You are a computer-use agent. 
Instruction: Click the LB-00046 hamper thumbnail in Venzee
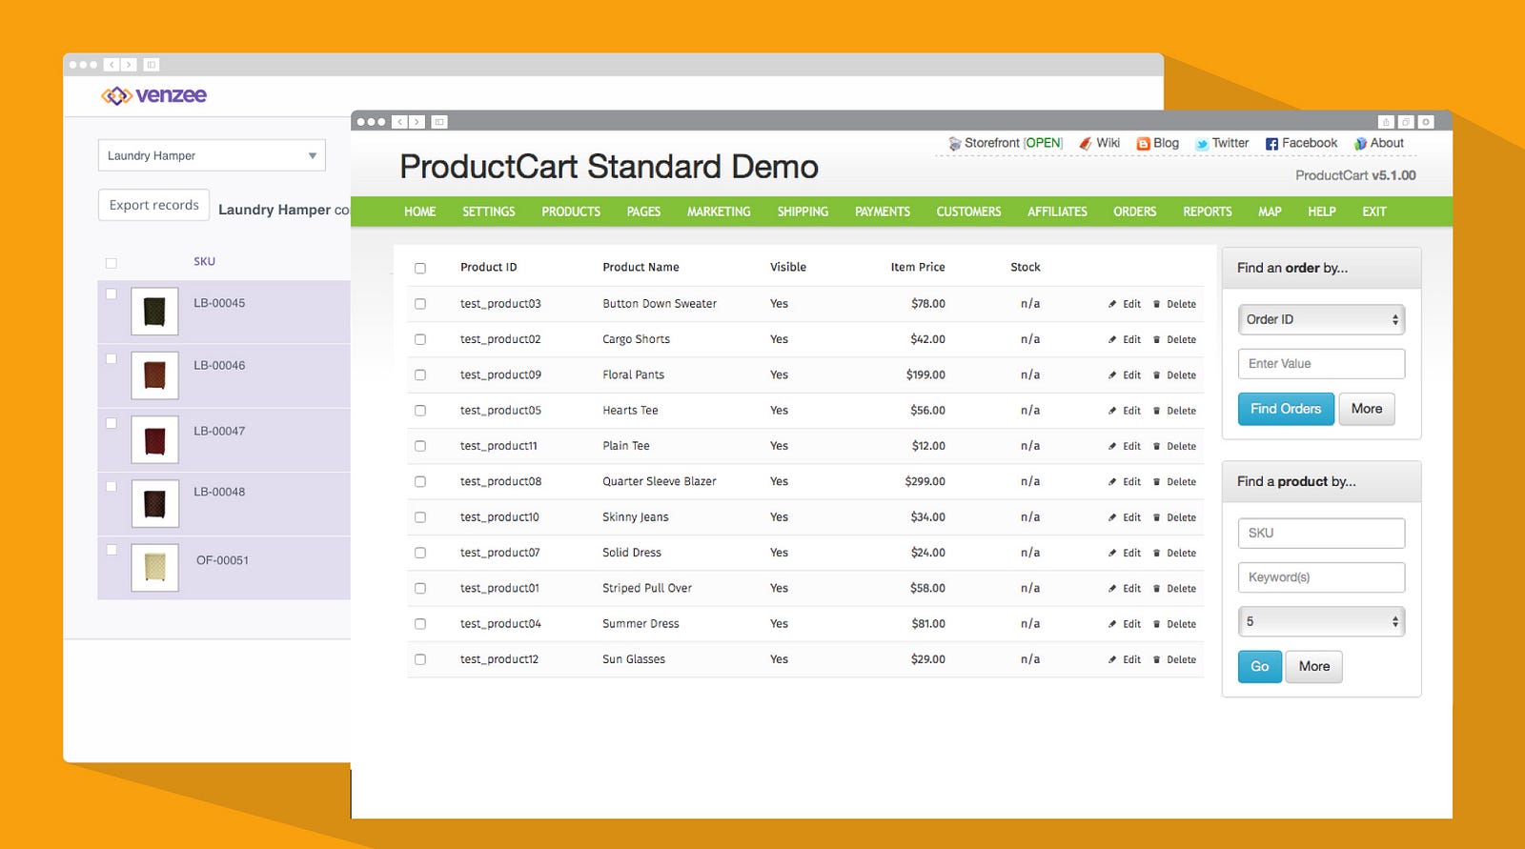154,374
